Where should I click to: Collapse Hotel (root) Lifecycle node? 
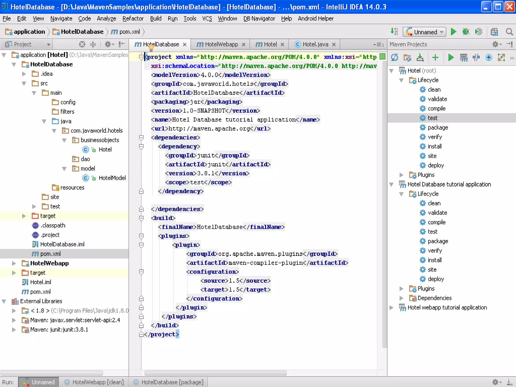coord(402,80)
